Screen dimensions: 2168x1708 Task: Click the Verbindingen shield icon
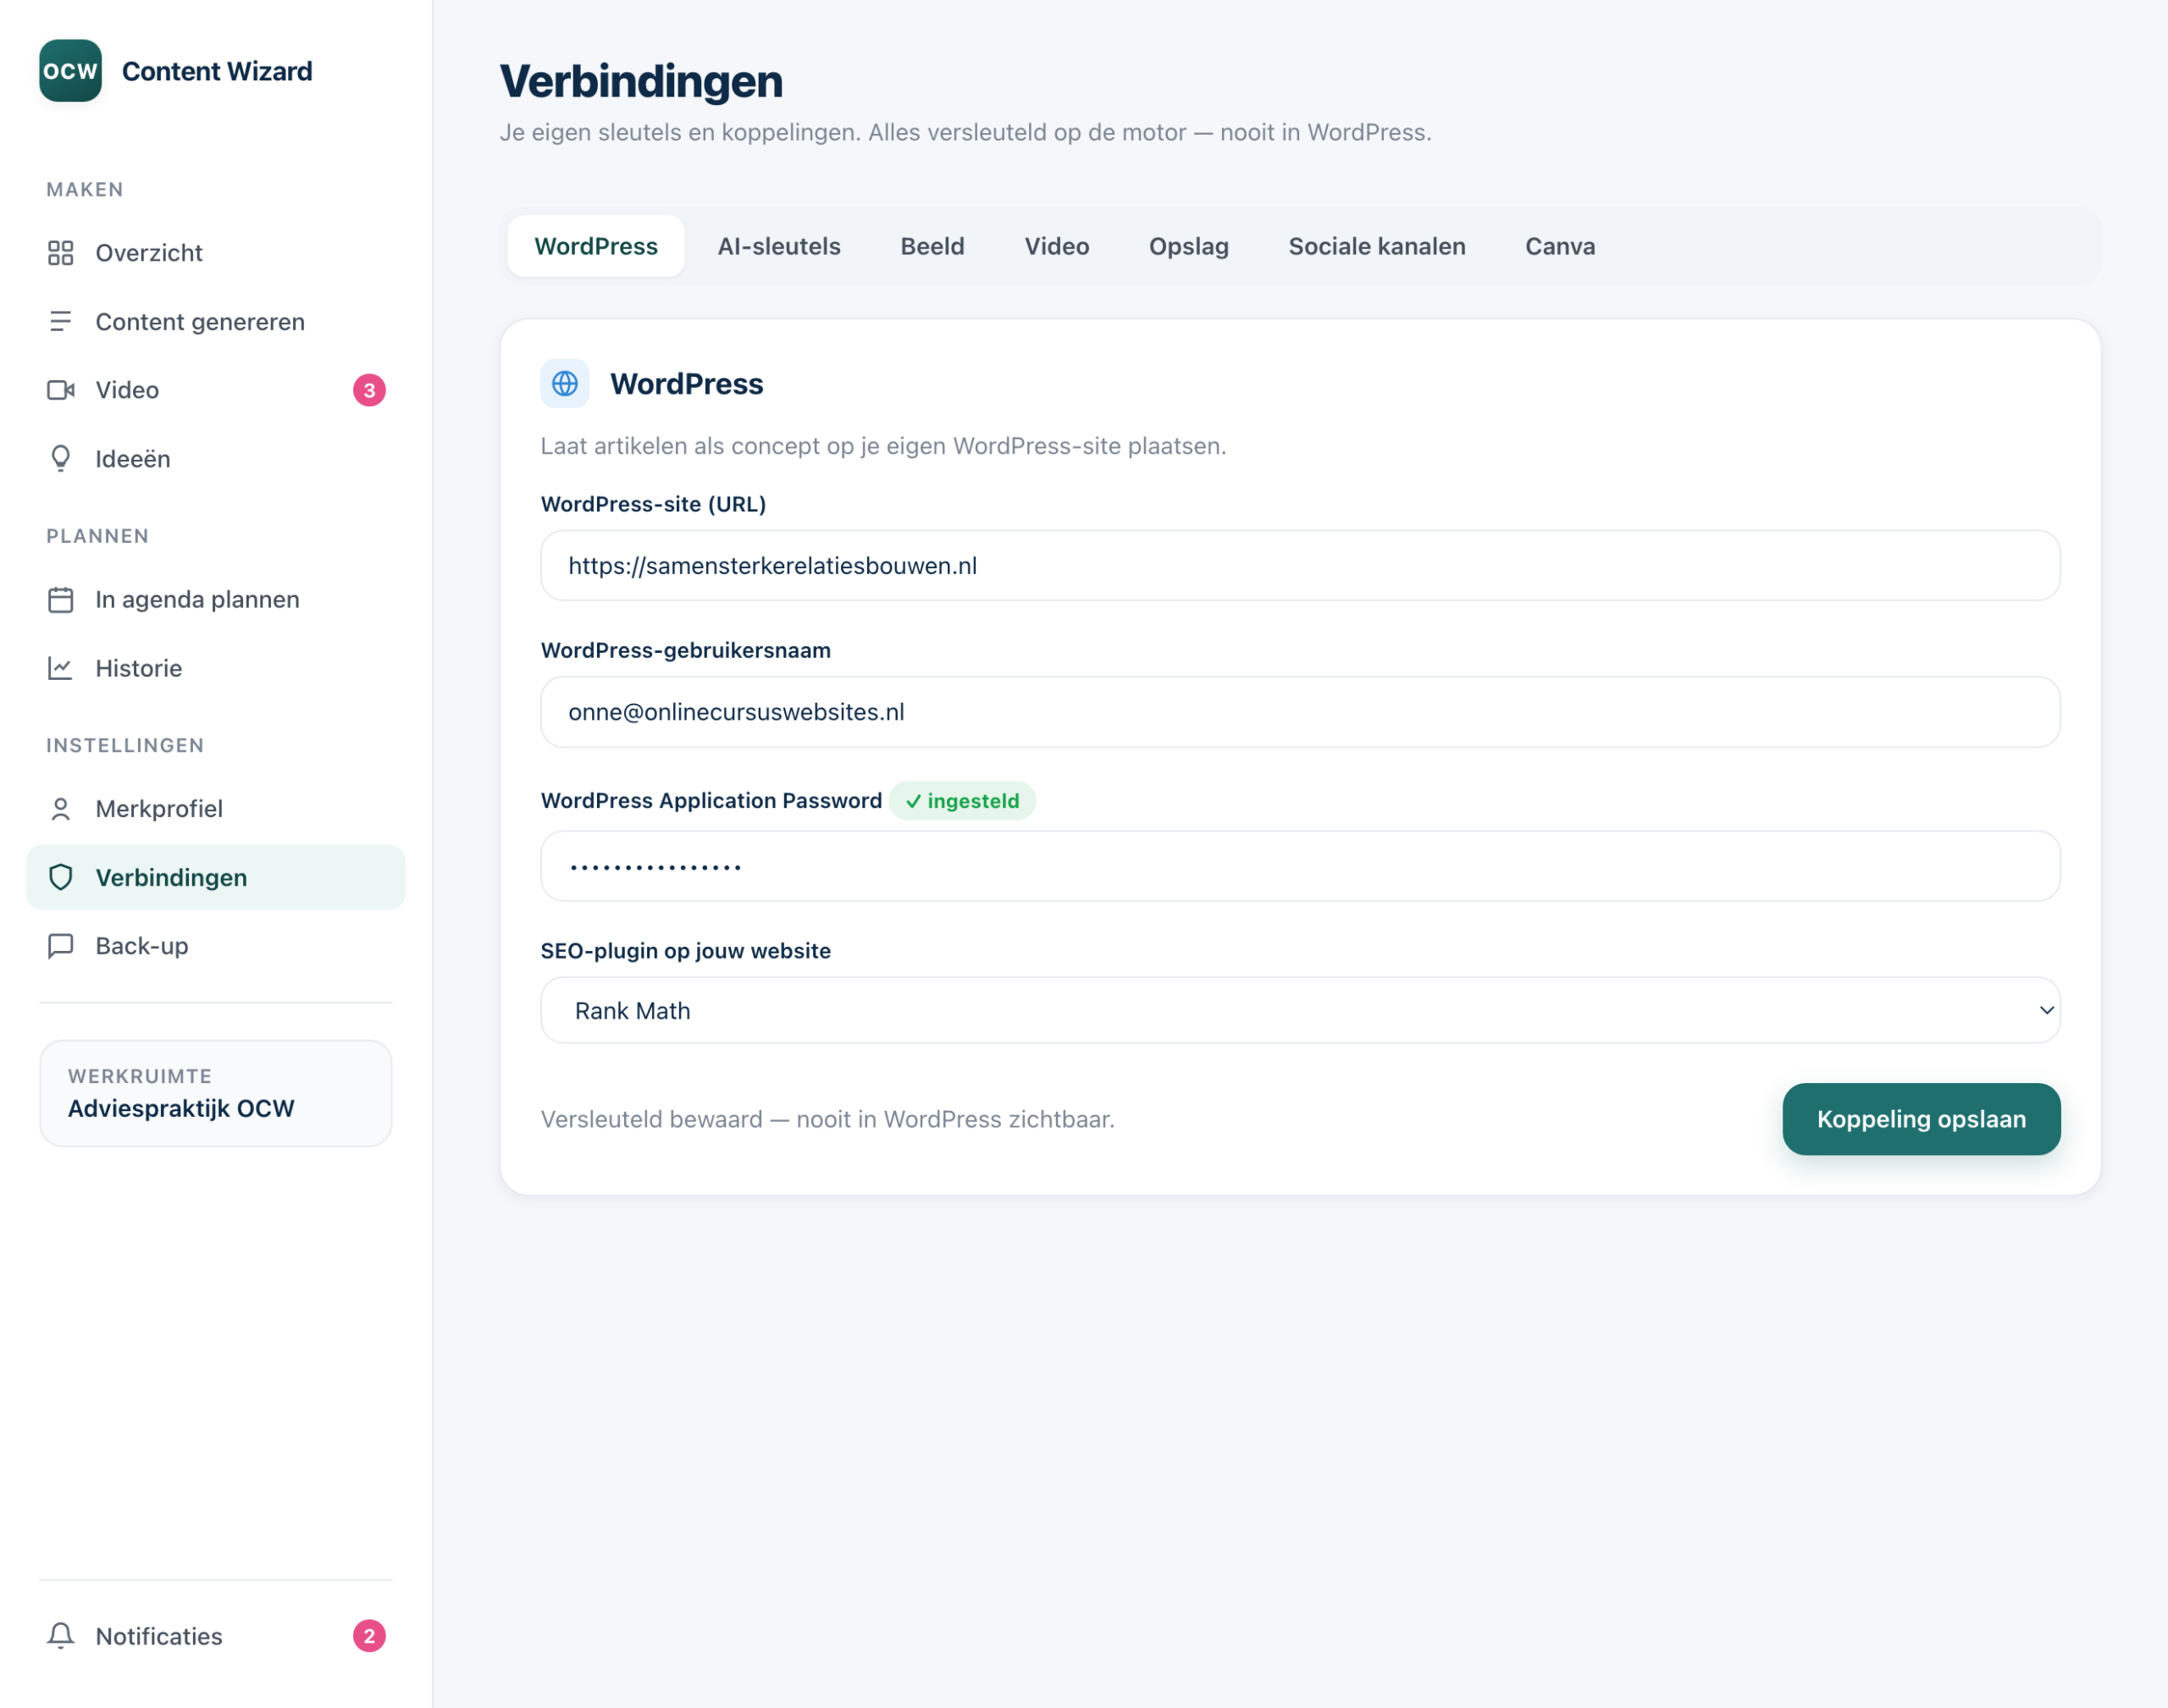[61, 877]
